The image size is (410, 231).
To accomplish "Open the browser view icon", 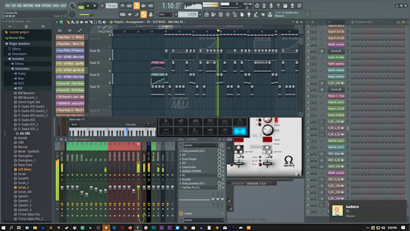I will pyautogui.click(x=235, y=14).
